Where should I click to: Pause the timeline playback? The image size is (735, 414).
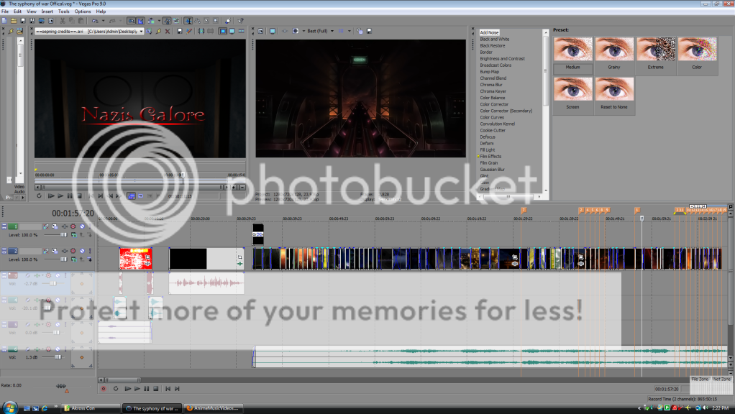(146, 389)
